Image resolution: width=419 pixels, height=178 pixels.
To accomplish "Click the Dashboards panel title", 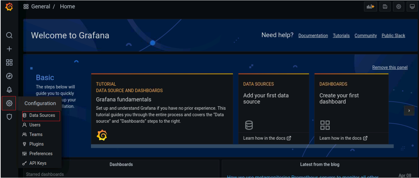I will [x=121, y=164].
